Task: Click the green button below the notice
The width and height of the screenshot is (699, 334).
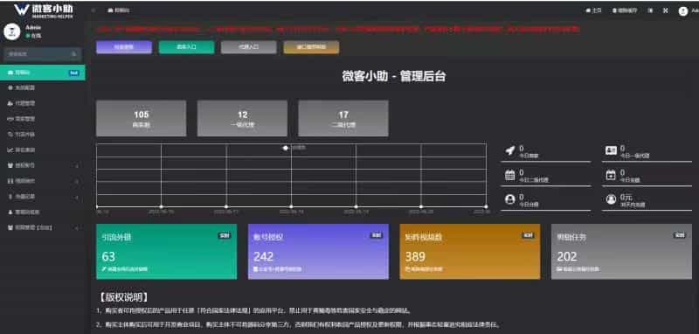Action: tap(186, 47)
